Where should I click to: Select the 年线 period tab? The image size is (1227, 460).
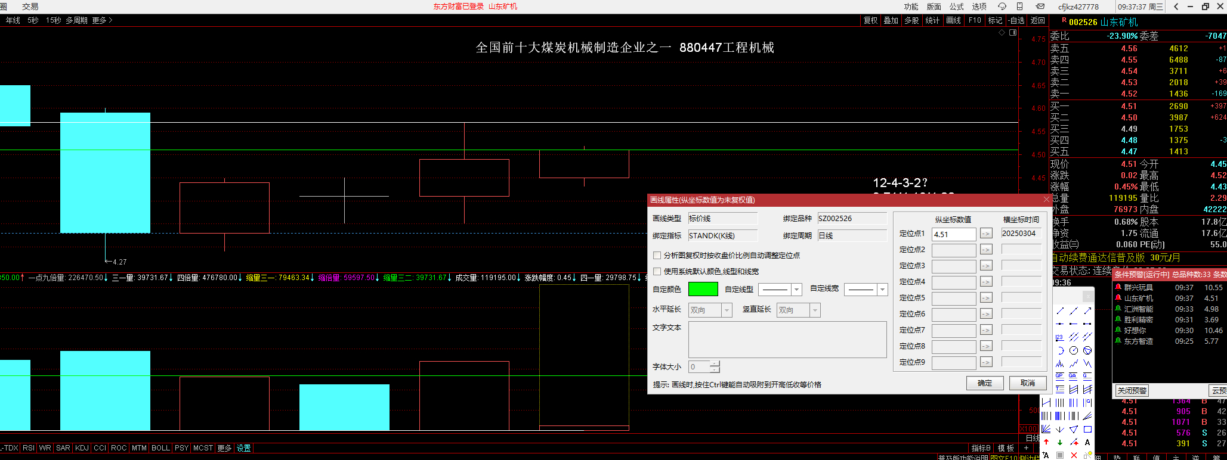pos(13,20)
